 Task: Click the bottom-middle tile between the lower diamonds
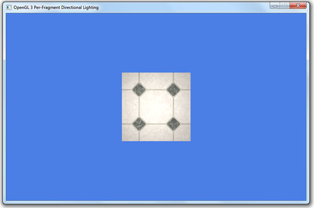156,133
